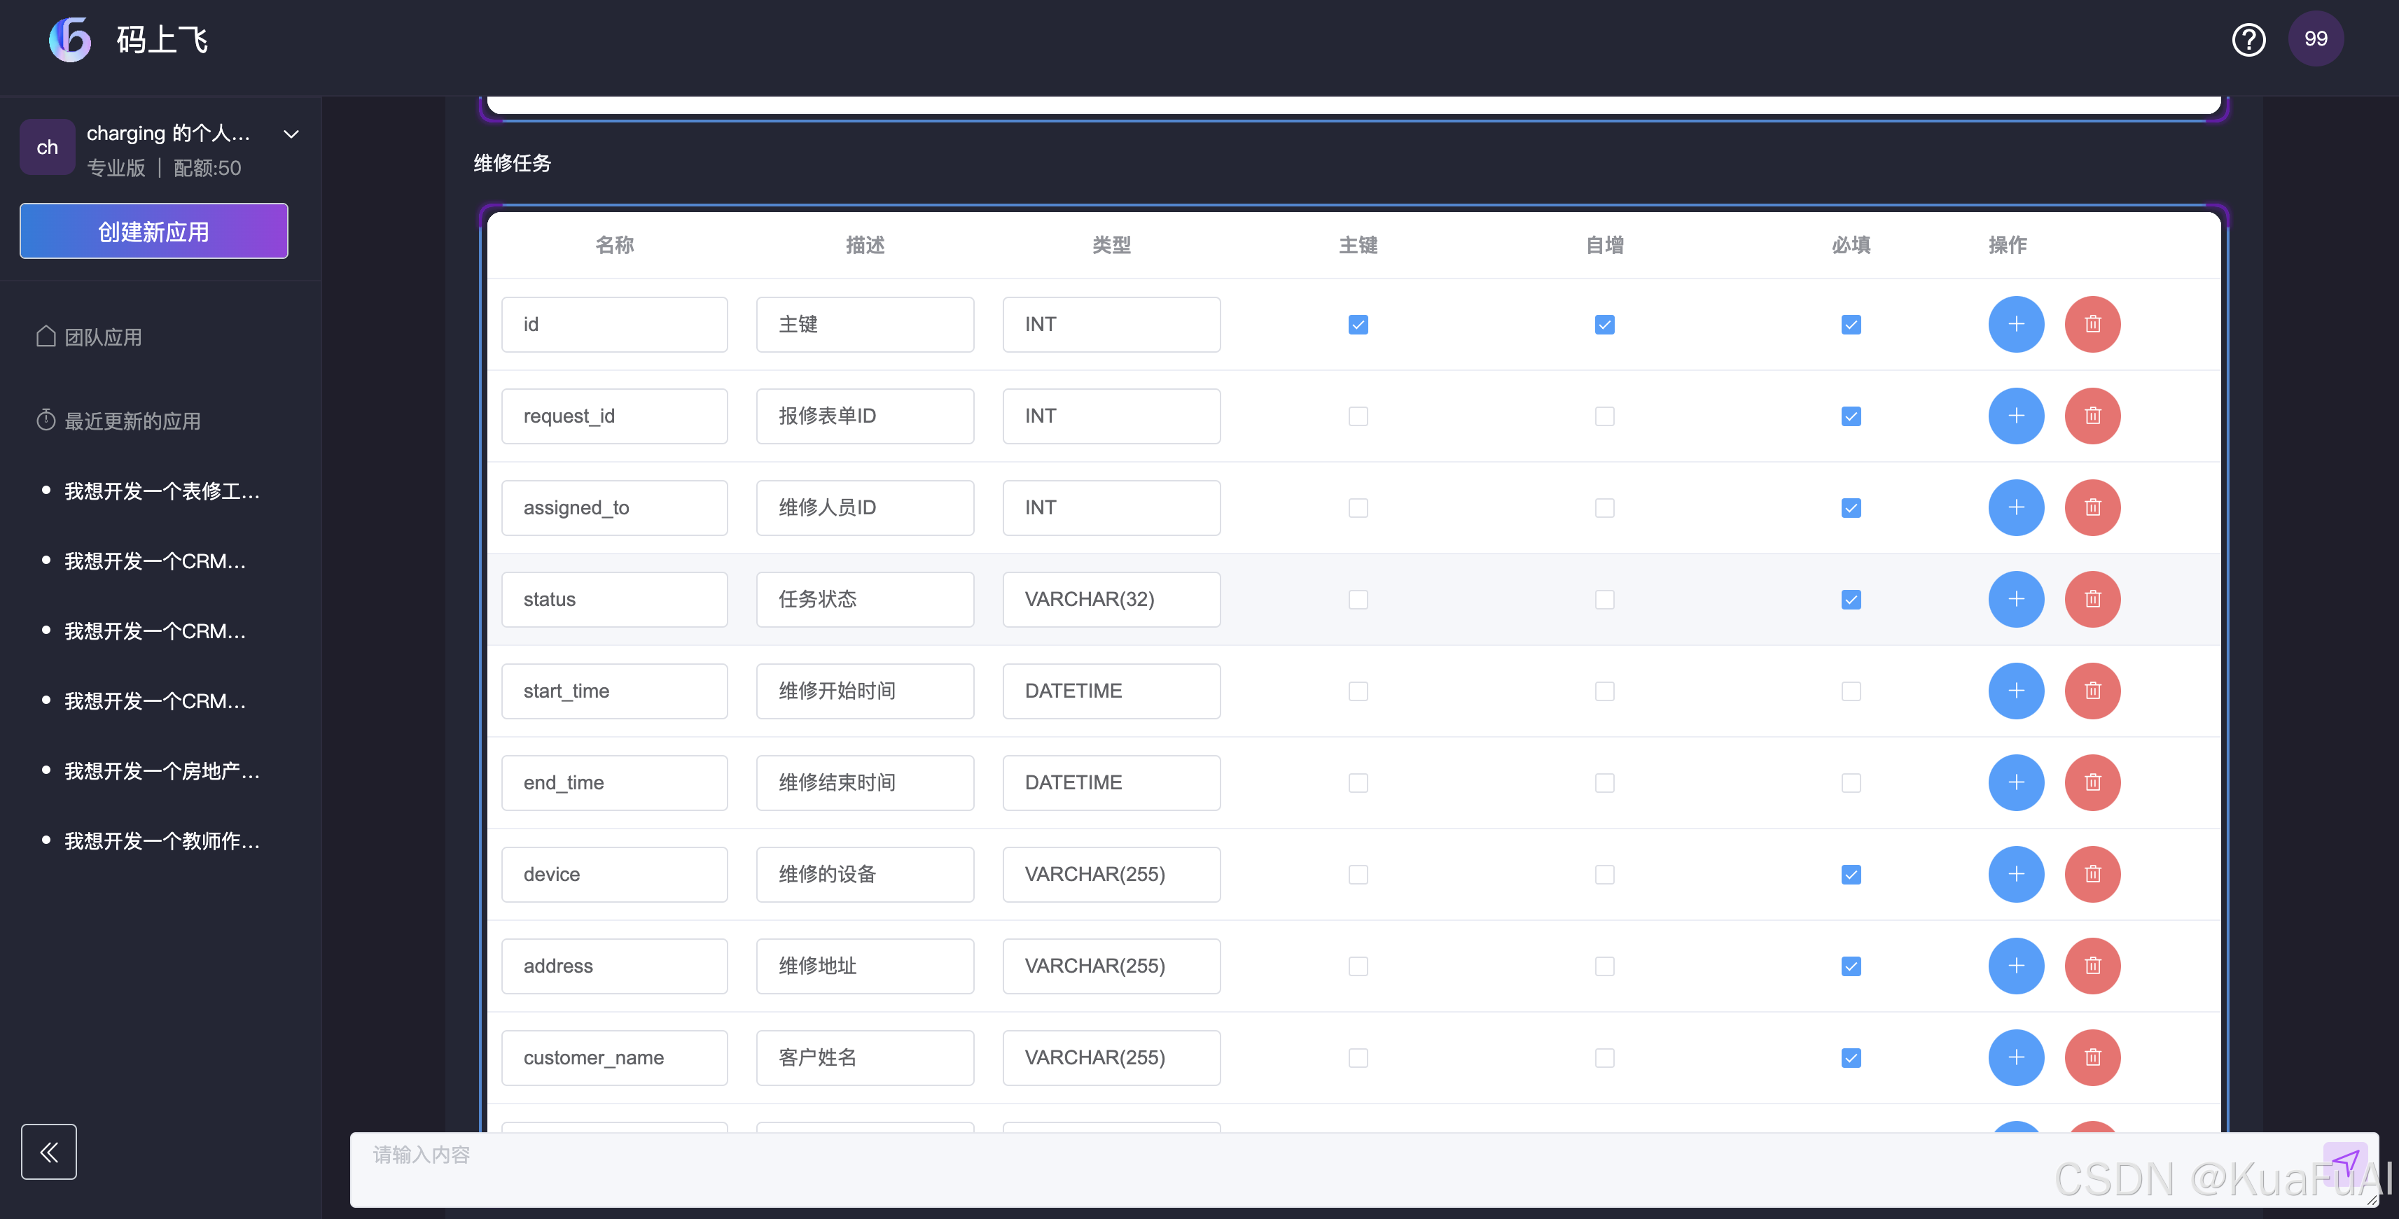Enable required checkbox for start_time

[1851, 691]
